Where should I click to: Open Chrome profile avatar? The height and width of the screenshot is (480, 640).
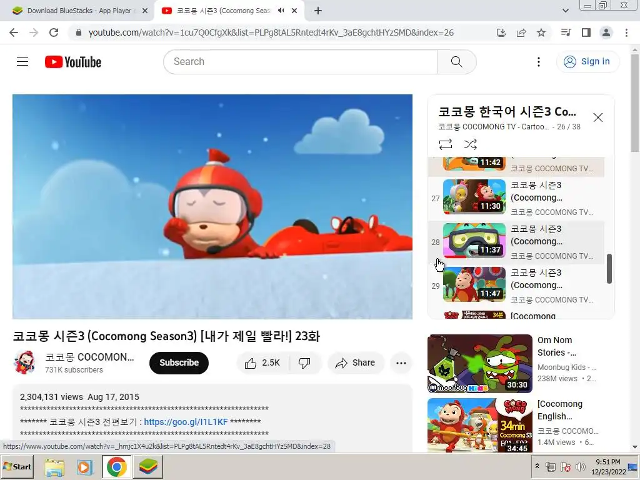coord(606,32)
